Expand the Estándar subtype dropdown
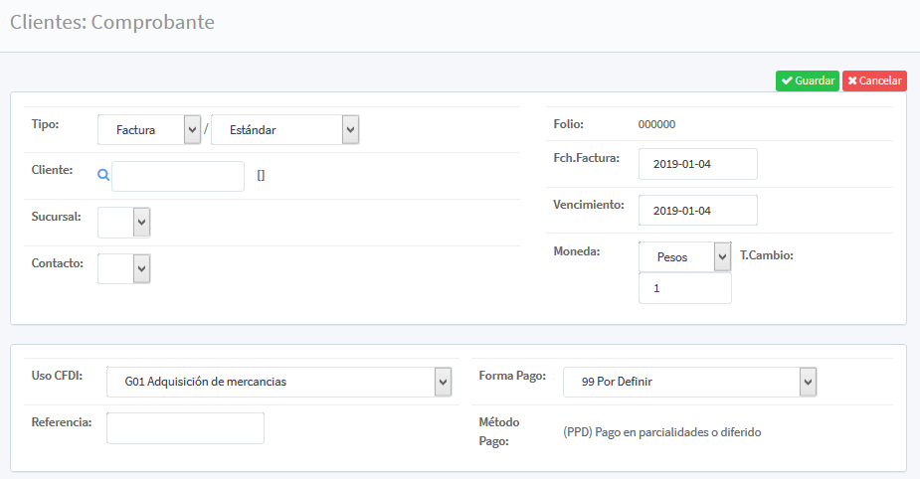The image size is (920, 479). pos(284,129)
